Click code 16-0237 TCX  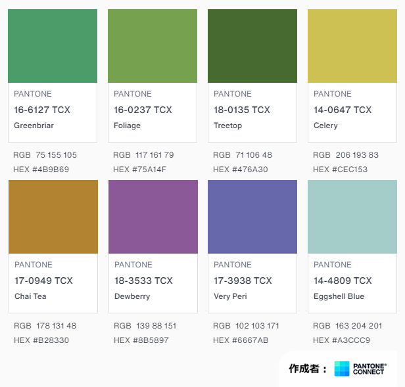143,110
